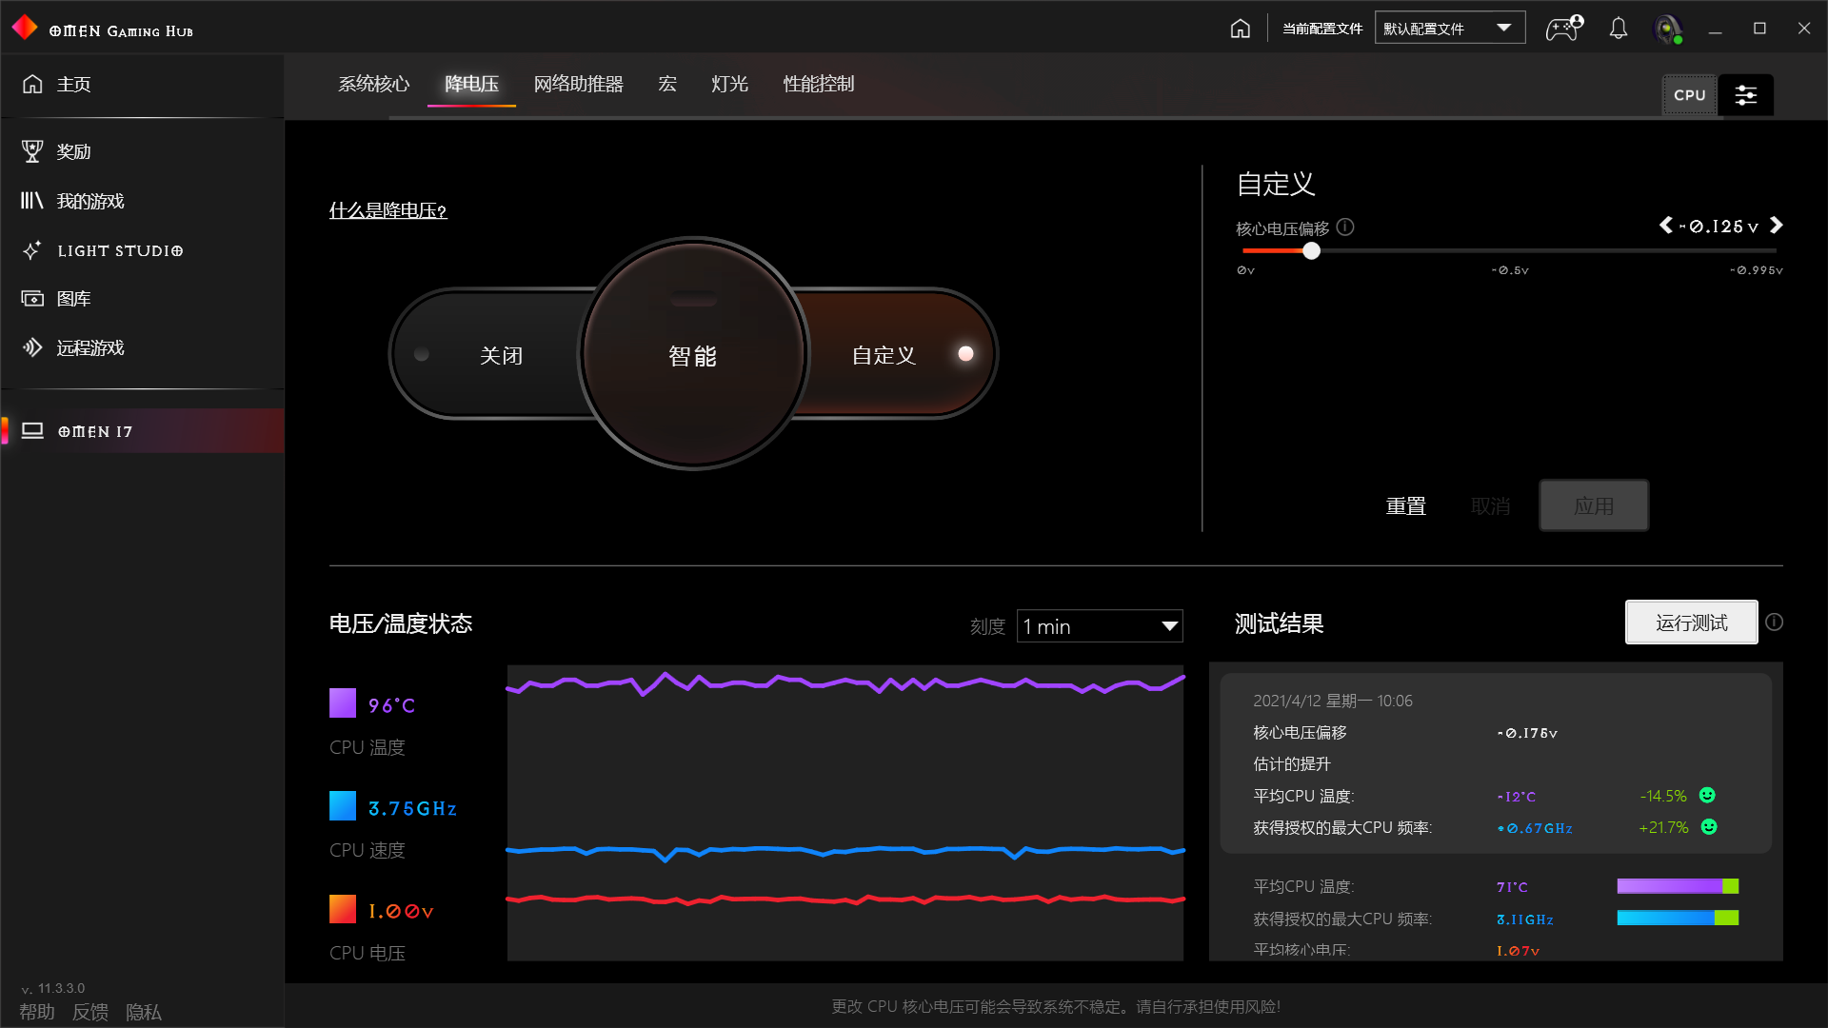Switch to 性能控制 tab
The image size is (1828, 1028).
pyautogui.click(x=819, y=85)
